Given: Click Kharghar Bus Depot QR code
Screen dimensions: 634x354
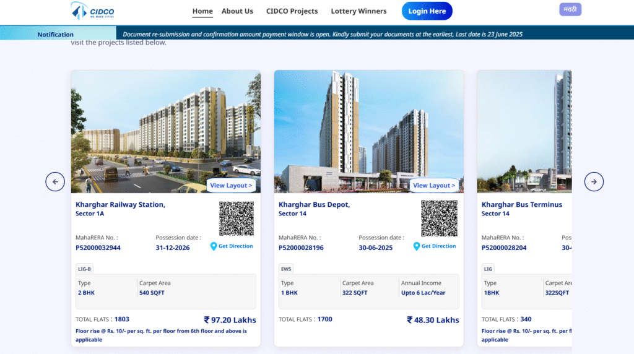Looking at the screenshot, I should coord(439,218).
